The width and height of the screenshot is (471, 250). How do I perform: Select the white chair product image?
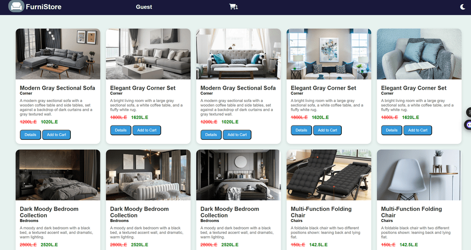(x=419, y=175)
